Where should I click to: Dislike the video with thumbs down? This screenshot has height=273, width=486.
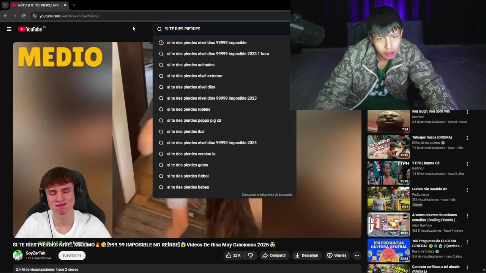coord(251,256)
